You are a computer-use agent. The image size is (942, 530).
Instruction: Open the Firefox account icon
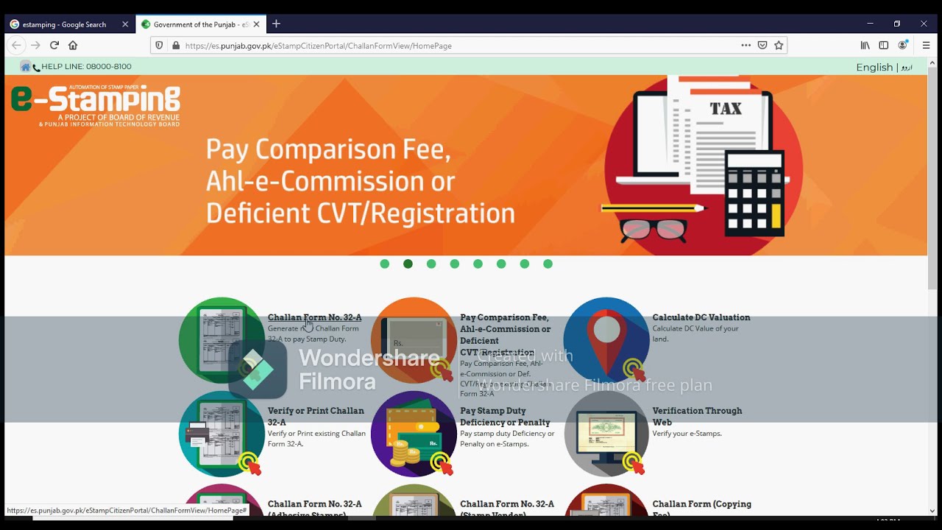pyautogui.click(x=903, y=45)
